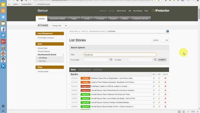
Task: Edit the Avidyne Free Wireless Keyboard story
Action: pyautogui.click(x=159, y=82)
